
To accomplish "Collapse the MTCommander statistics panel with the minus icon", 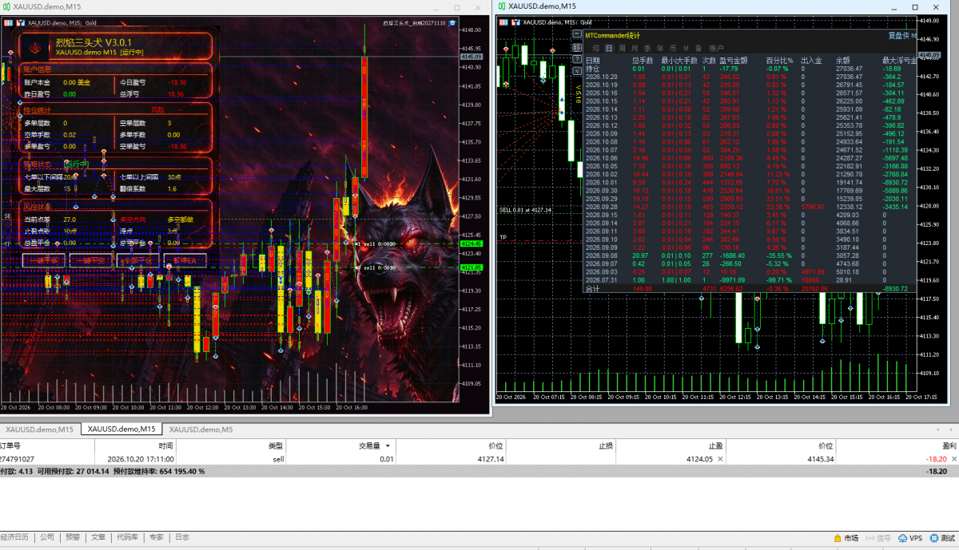I will 577,34.
